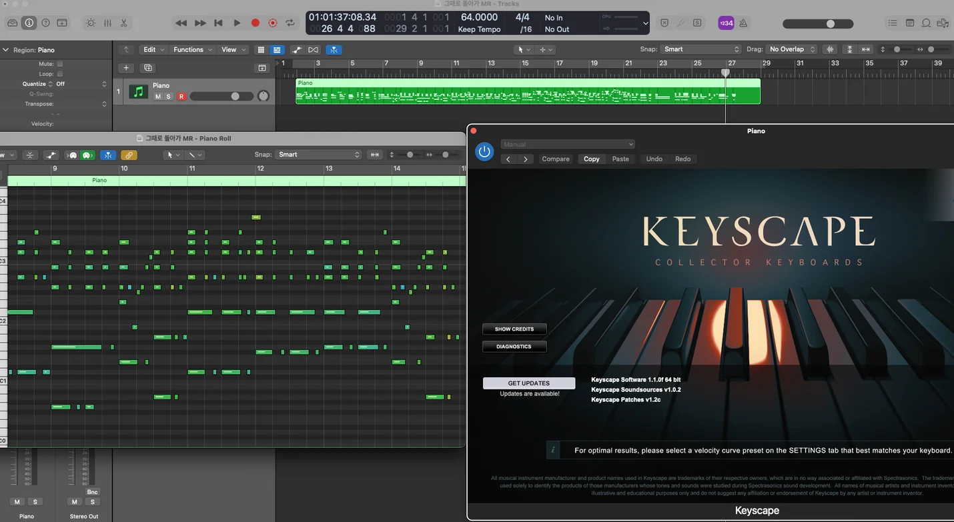Toggle the Metronome button

[743, 23]
